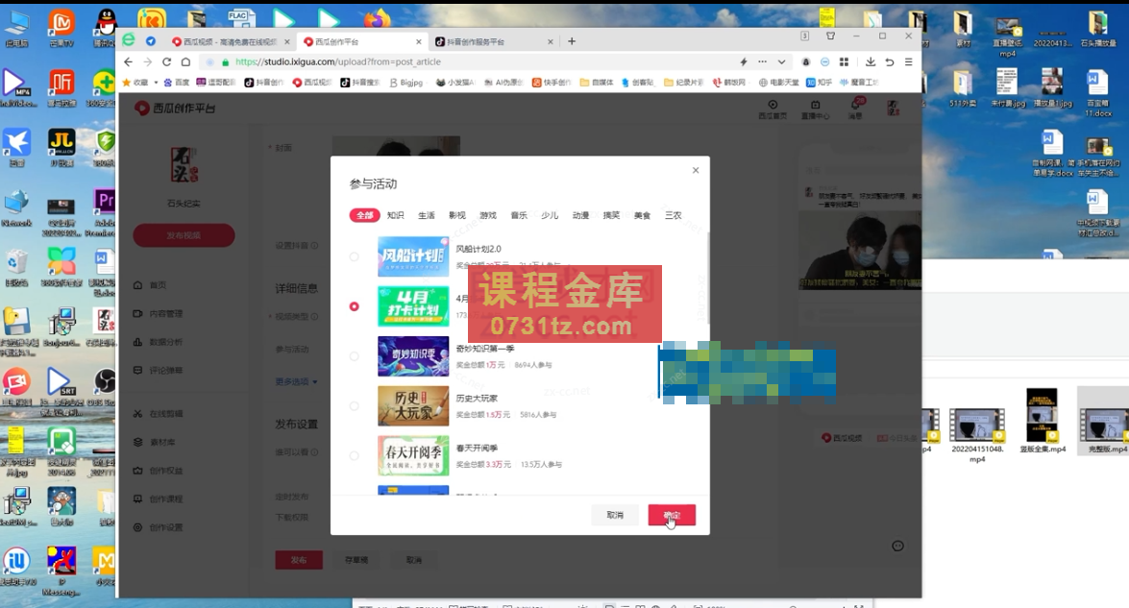This screenshot has width=1129, height=608.
Task: Open the 创作权益 sidebar icon
Action: click(137, 471)
